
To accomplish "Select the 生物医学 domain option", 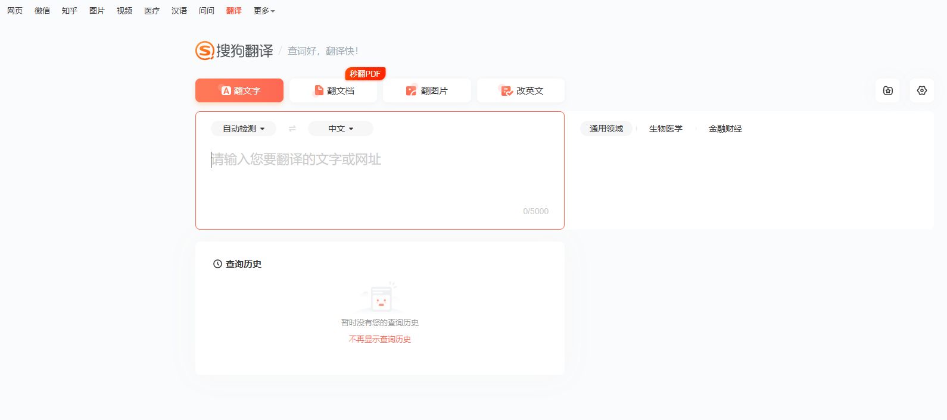I will tap(666, 128).
